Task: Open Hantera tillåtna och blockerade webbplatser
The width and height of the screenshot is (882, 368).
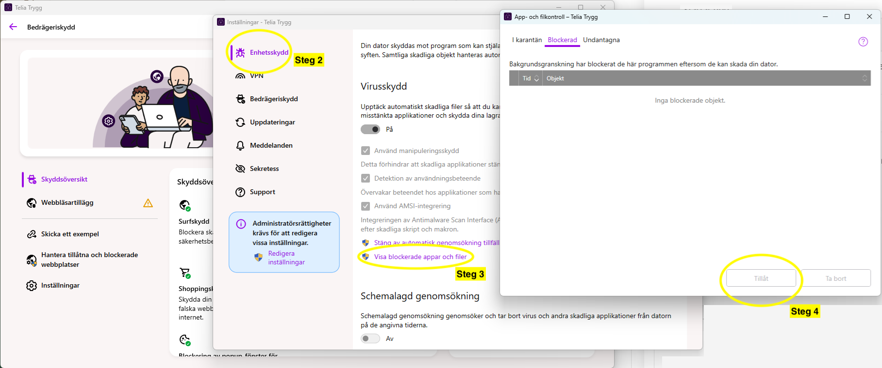Action: tap(90, 260)
